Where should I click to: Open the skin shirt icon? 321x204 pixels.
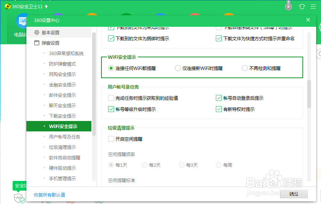coord(302,7)
